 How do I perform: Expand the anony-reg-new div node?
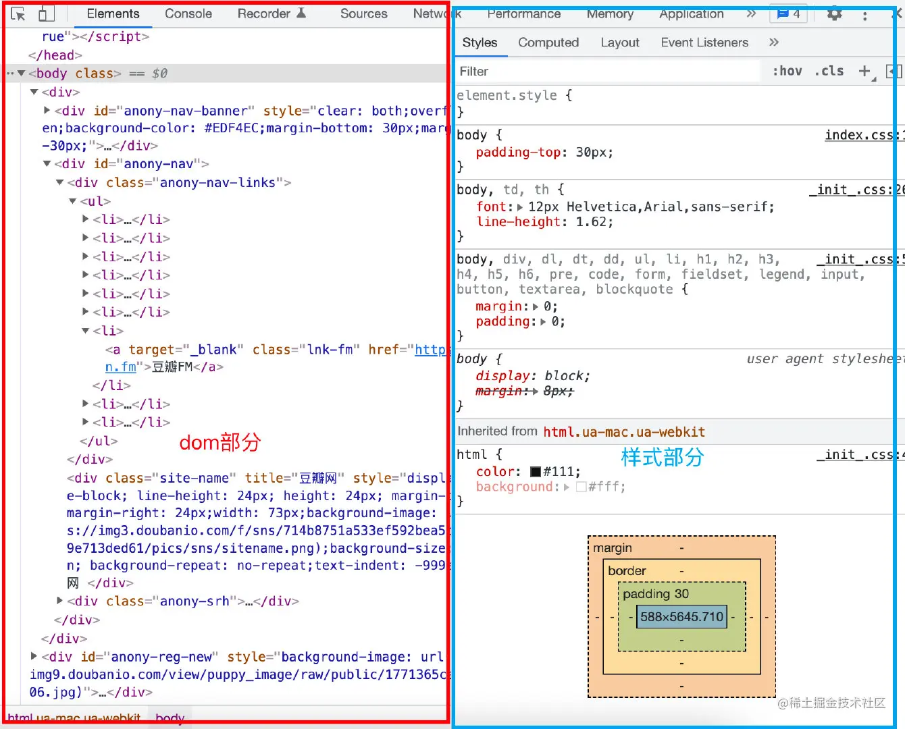34,656
